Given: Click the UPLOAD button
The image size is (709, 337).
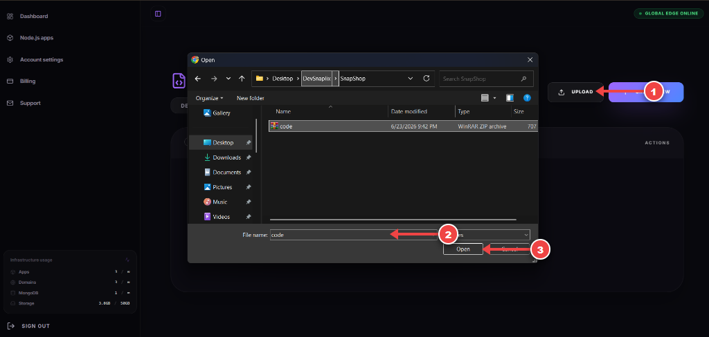Looking at the screenshot, I should [575, 92].
